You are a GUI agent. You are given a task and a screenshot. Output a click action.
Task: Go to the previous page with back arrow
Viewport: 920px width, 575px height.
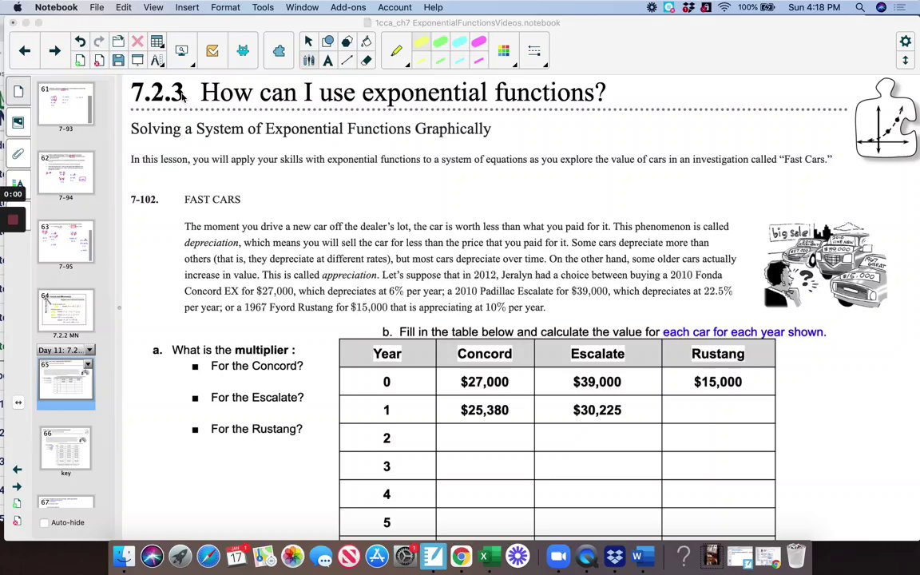[25, 51]
